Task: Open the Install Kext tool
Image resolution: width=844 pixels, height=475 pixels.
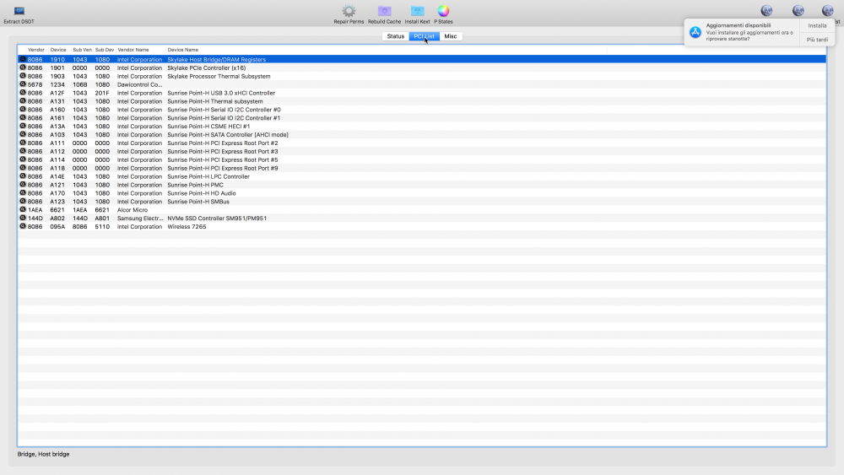Action: tap(417, 11)
